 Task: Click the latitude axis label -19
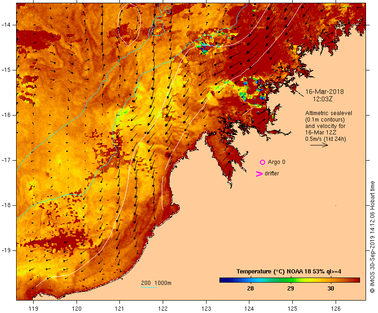[6, 250]
